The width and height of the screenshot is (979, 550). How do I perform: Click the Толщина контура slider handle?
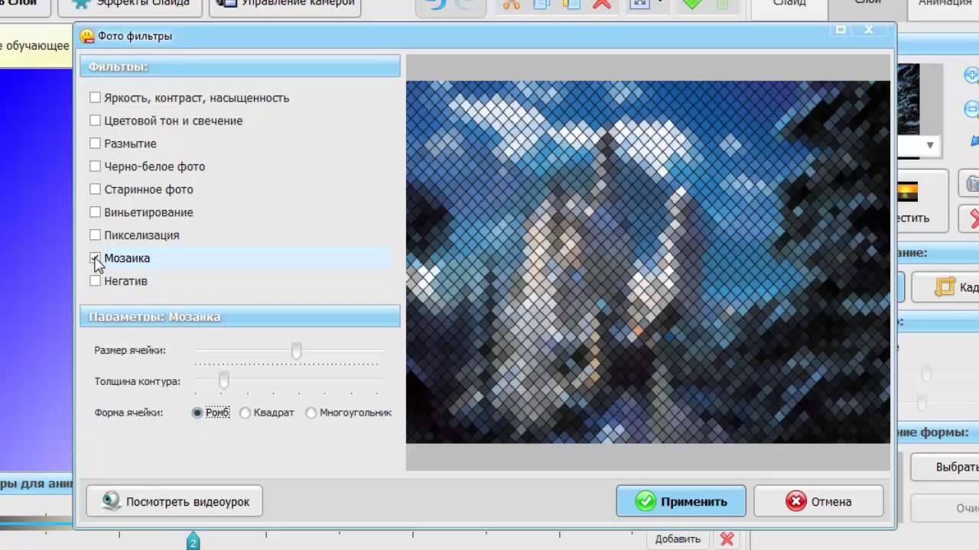click(x=224, y=380)
